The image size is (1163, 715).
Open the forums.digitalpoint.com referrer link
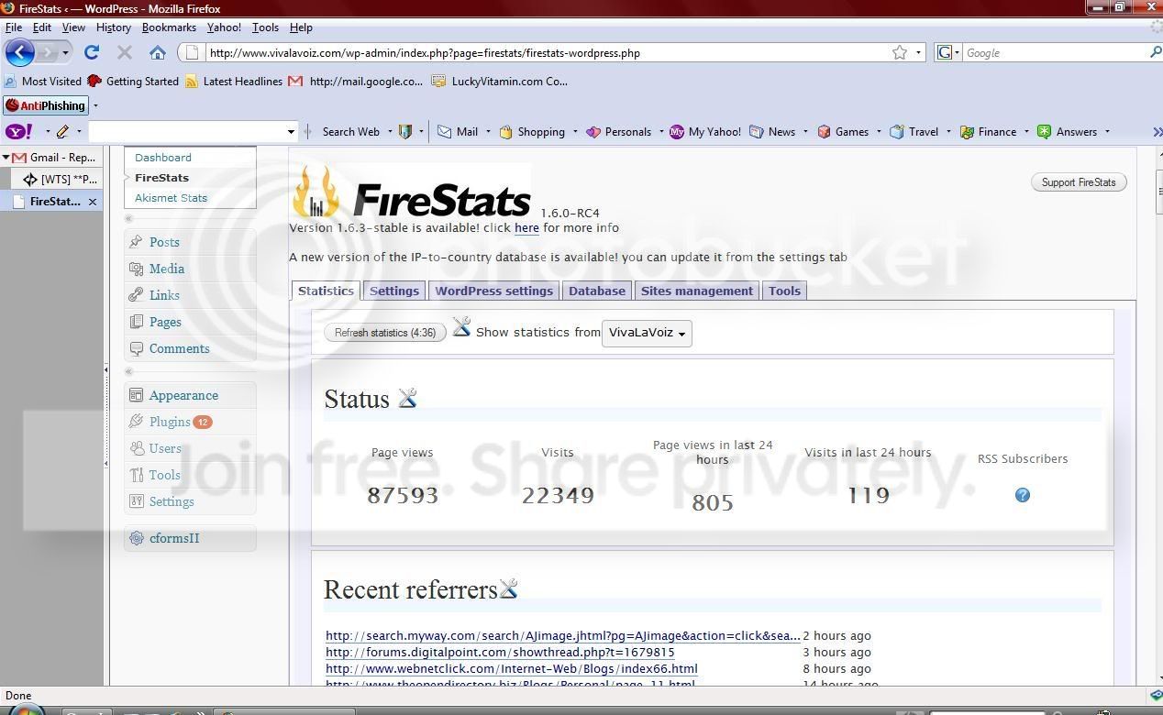tap(500, 652)
